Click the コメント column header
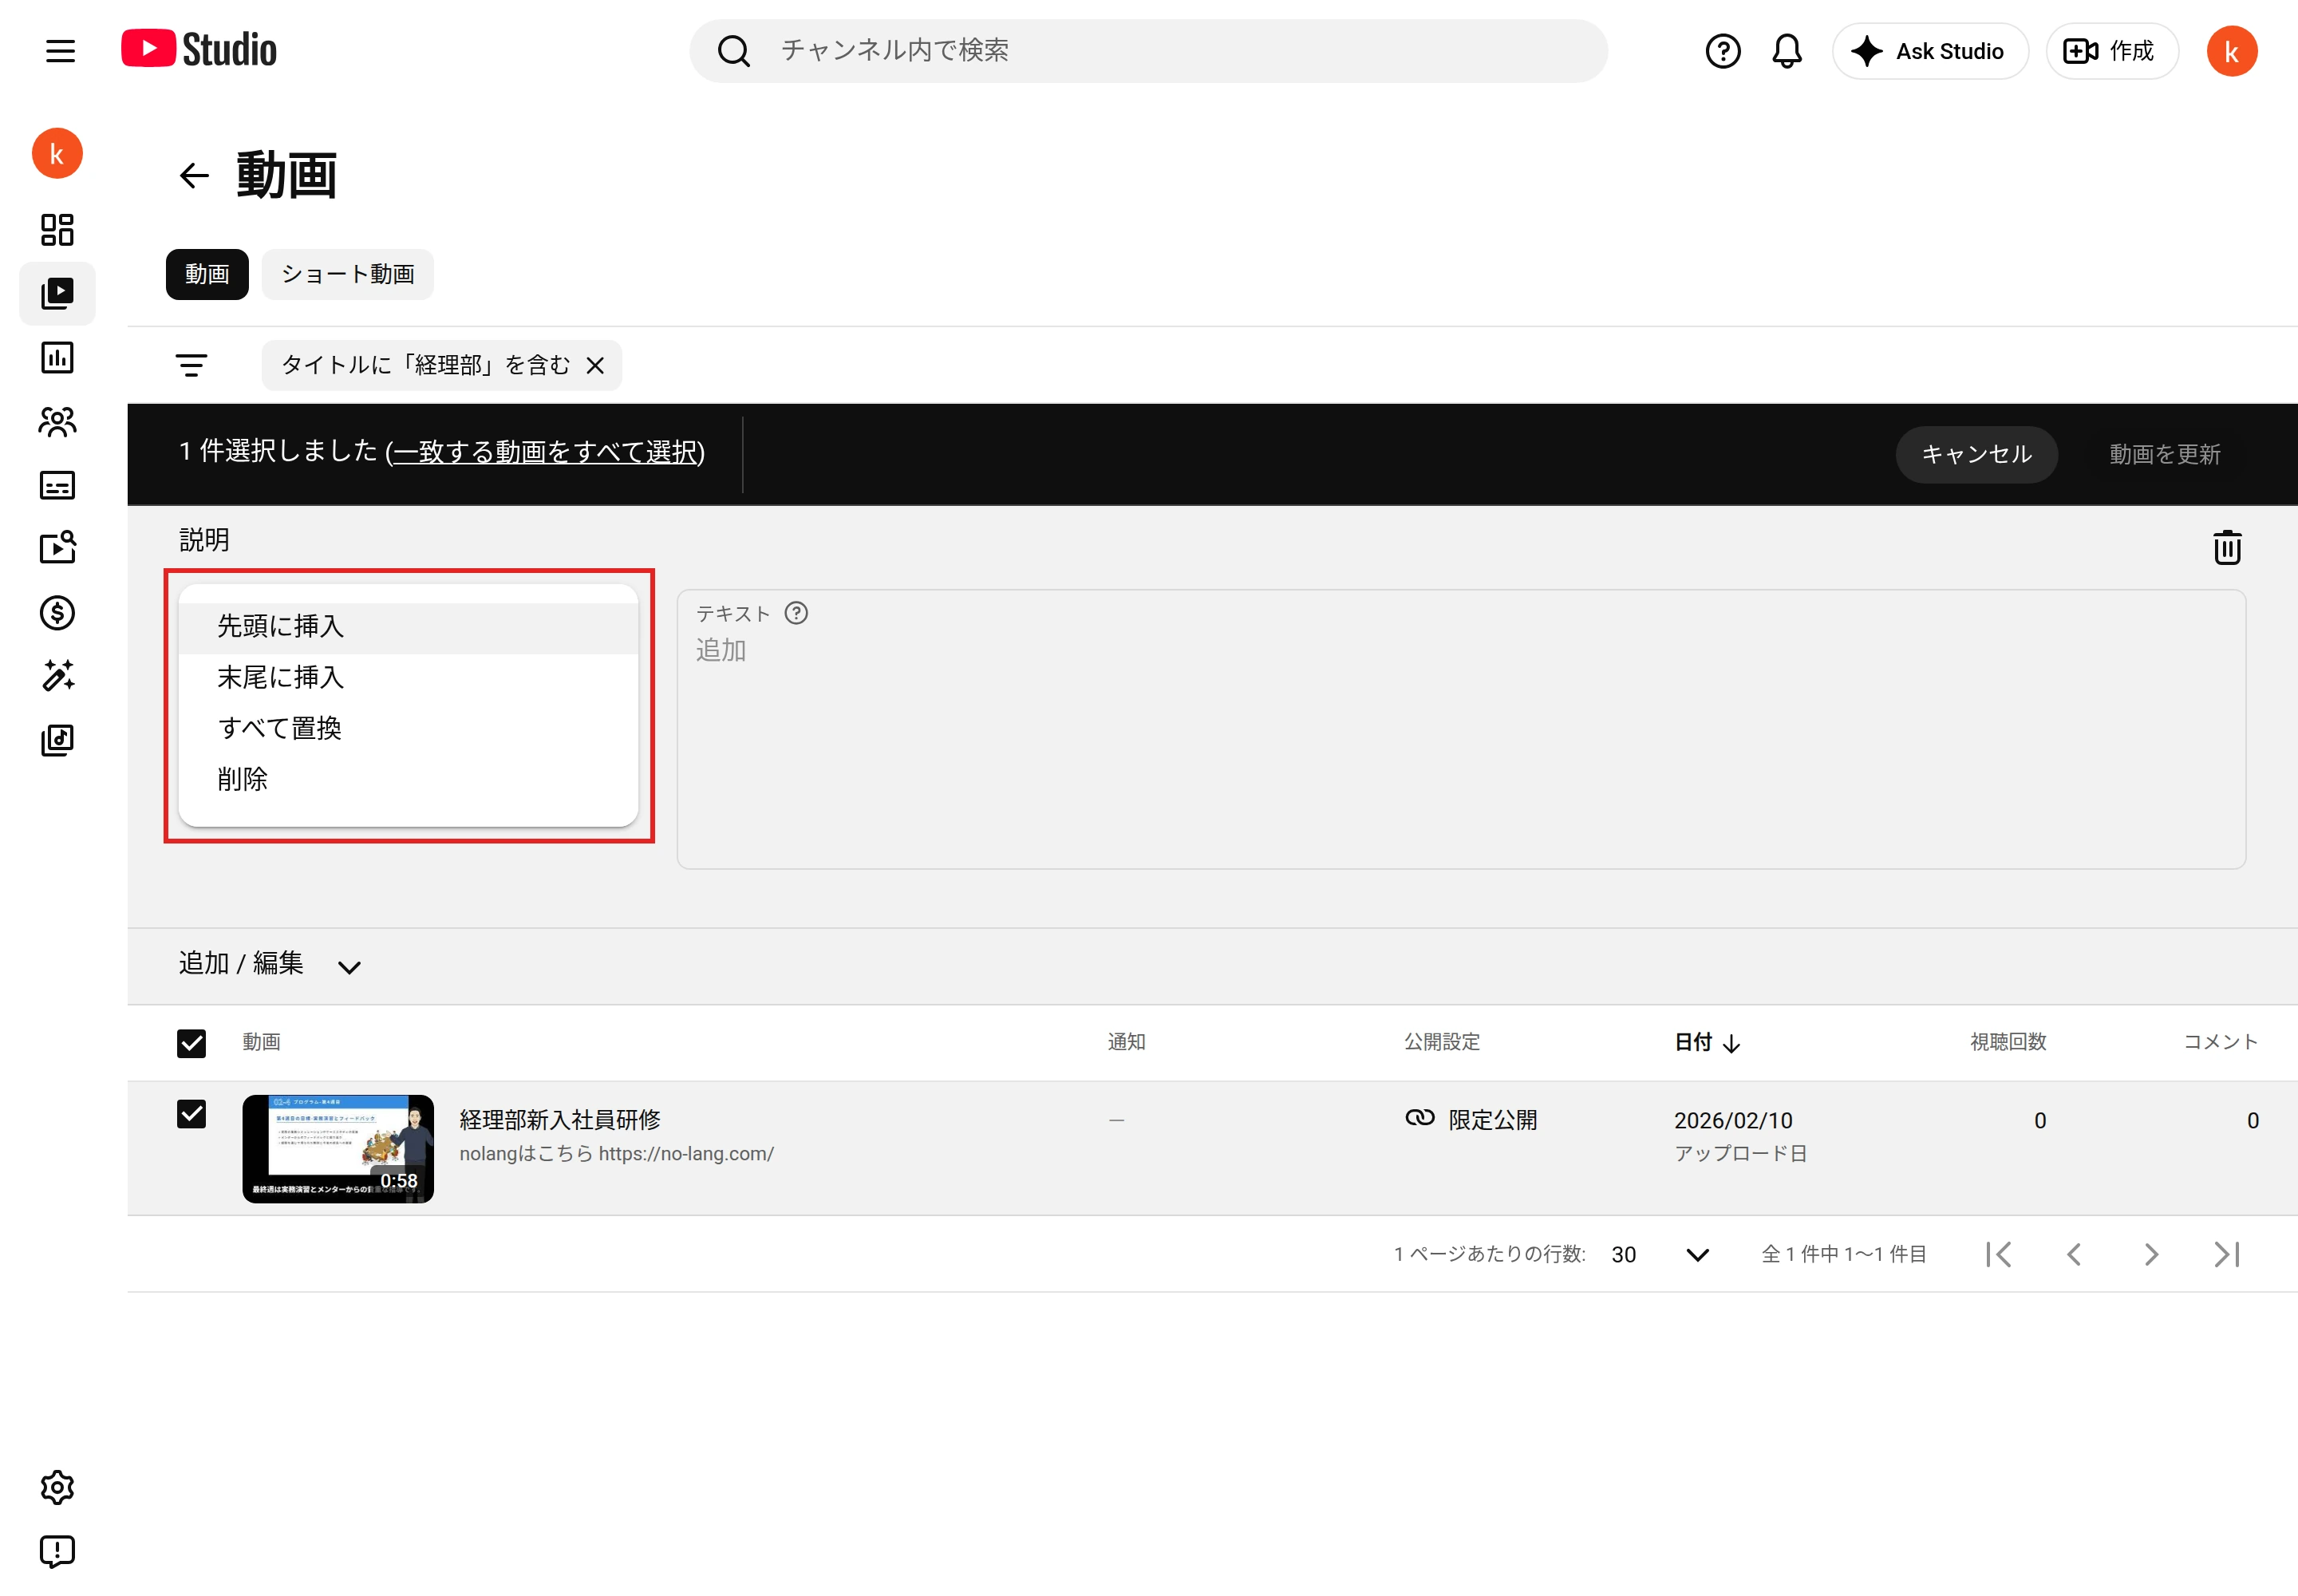Screen dimensions: 2298x1596 [2220, 1042]
